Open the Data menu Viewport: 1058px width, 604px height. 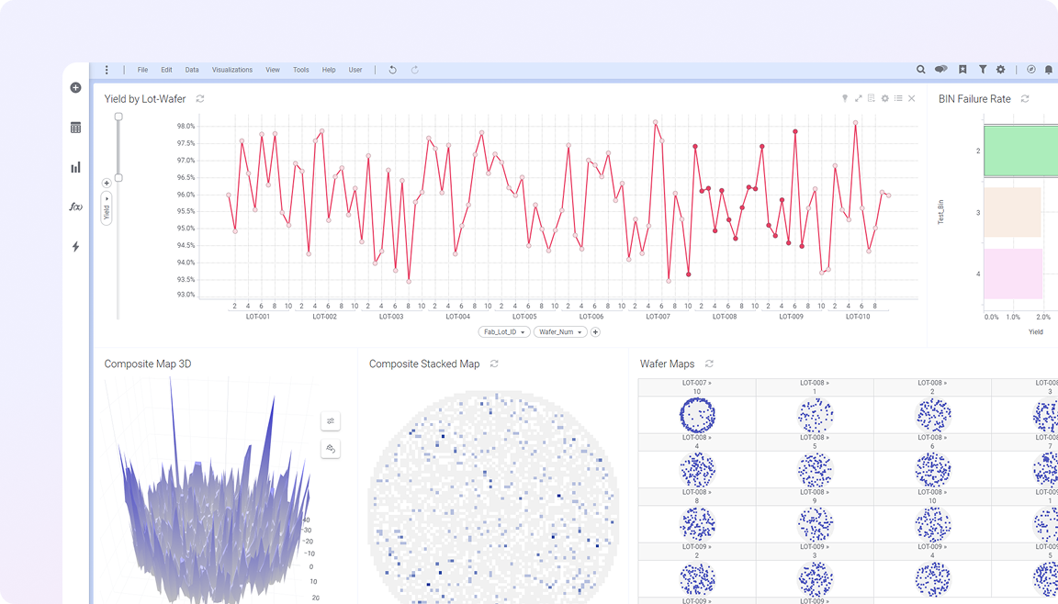192,70
